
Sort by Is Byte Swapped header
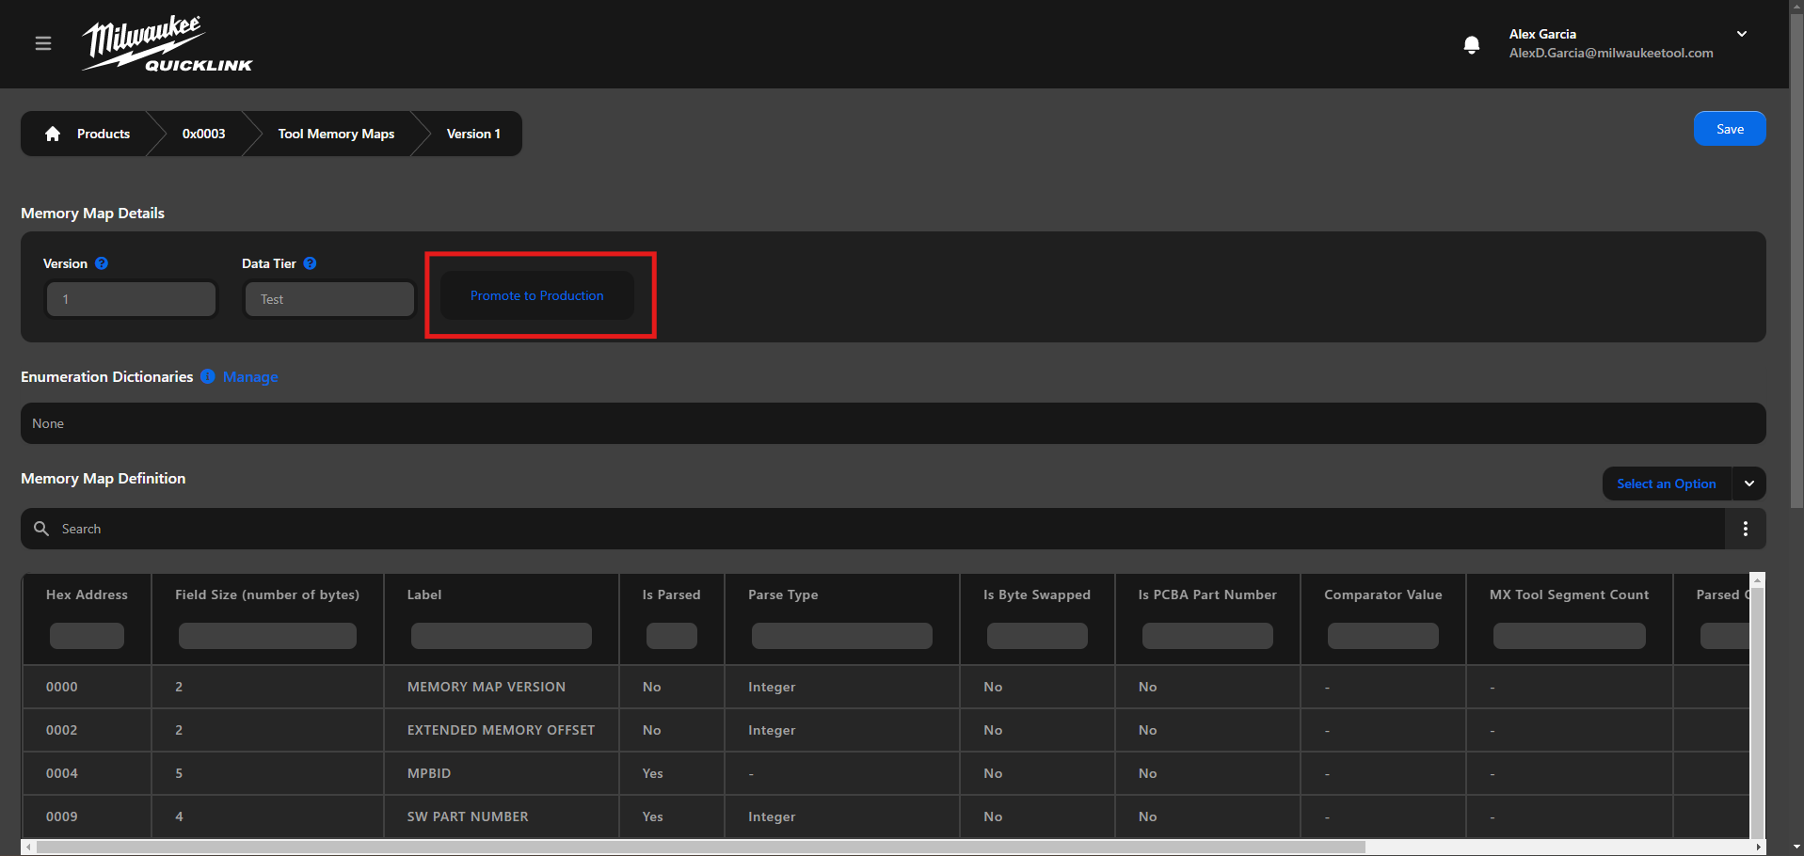(x=1037, y=594)
